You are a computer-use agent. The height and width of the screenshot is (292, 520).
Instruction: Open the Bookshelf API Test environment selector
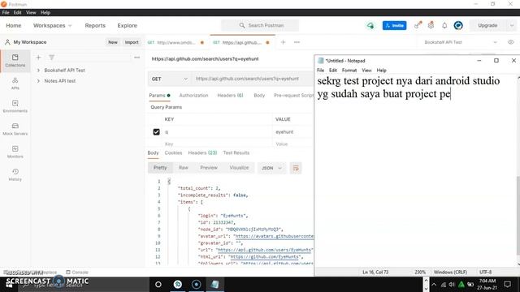click(461, 42)
